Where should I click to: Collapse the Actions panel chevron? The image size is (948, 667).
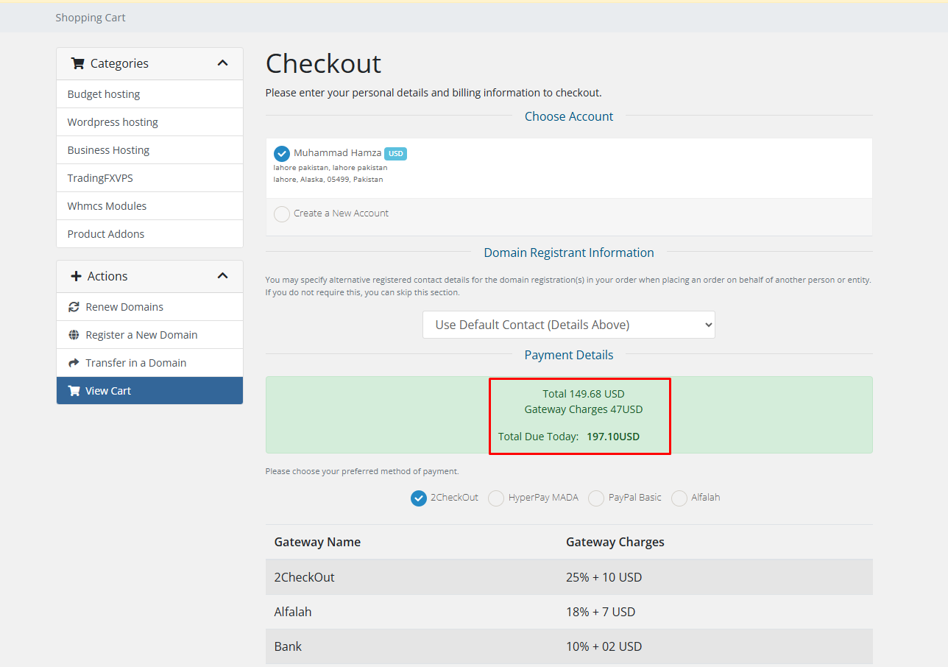223,276
